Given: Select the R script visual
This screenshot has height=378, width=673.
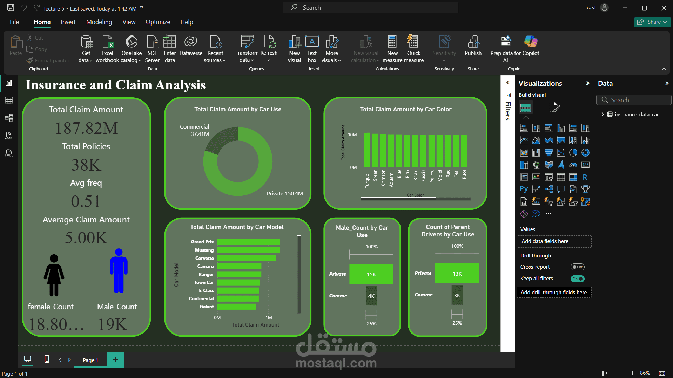Looking at the screenshot, I should coord(585,177).
